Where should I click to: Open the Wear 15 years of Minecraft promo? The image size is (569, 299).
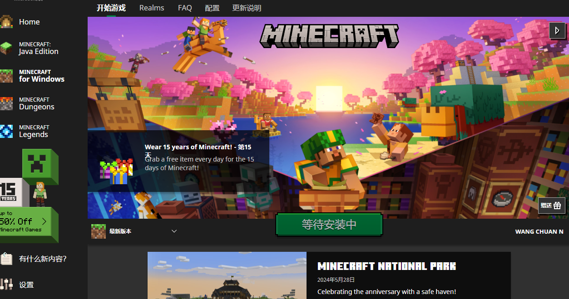(x=178, y=161)
